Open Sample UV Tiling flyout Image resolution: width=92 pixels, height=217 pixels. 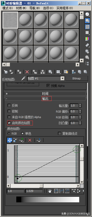[x=87, y=33]
